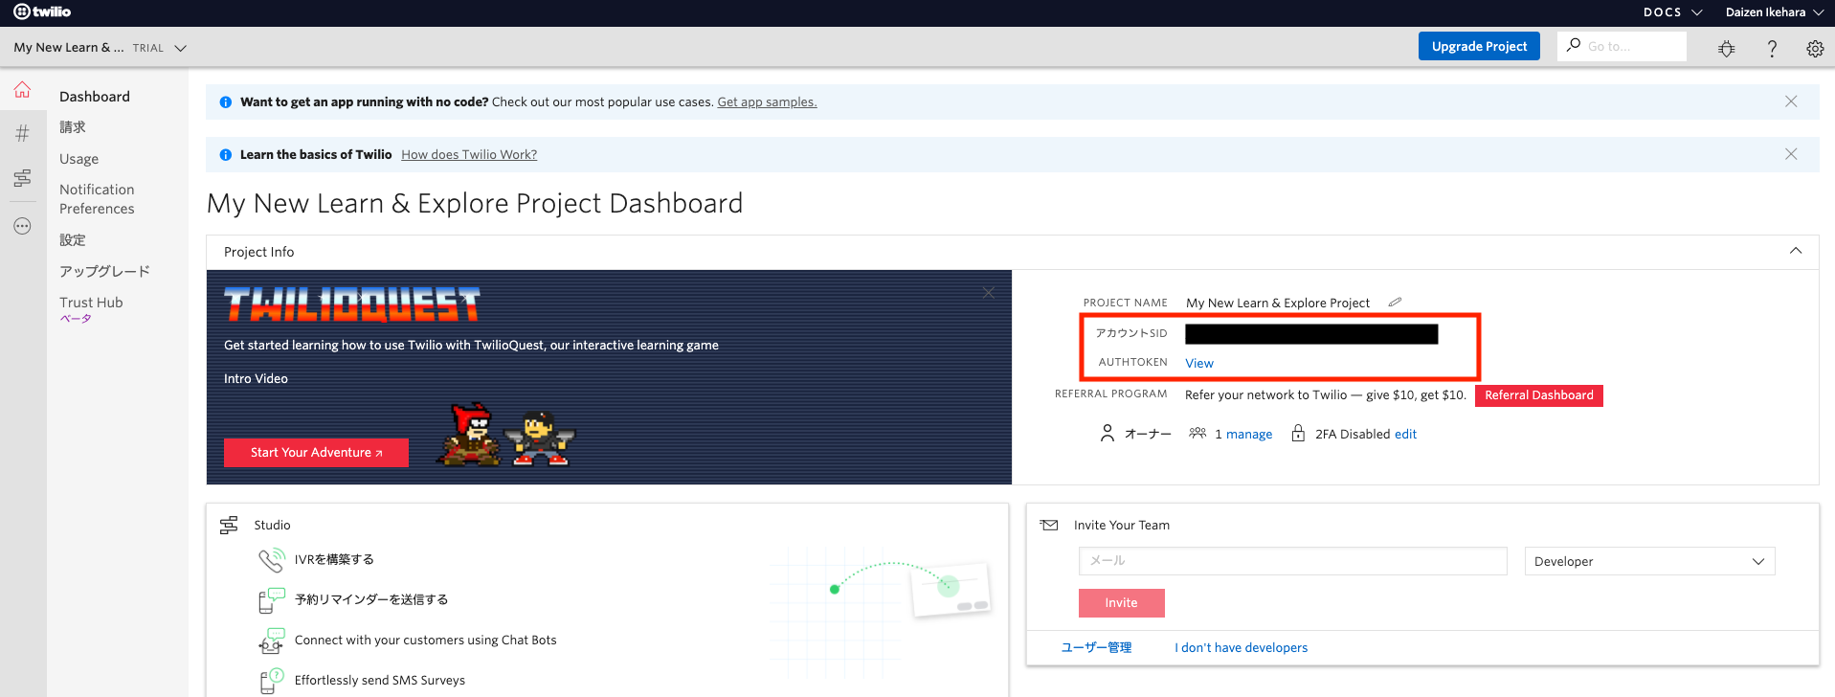
Task: Select Dashboard in the side menu
Action: 95,97
